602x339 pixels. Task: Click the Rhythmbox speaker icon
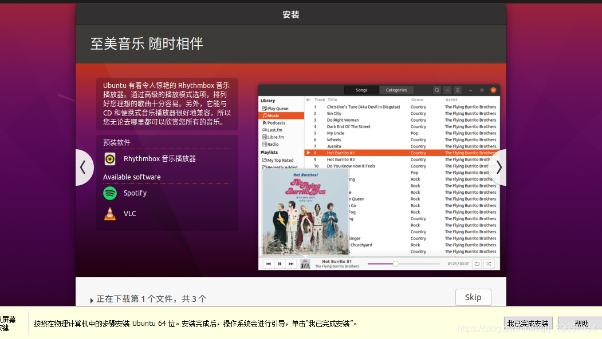pyautogui.click(x=110, y=158)
